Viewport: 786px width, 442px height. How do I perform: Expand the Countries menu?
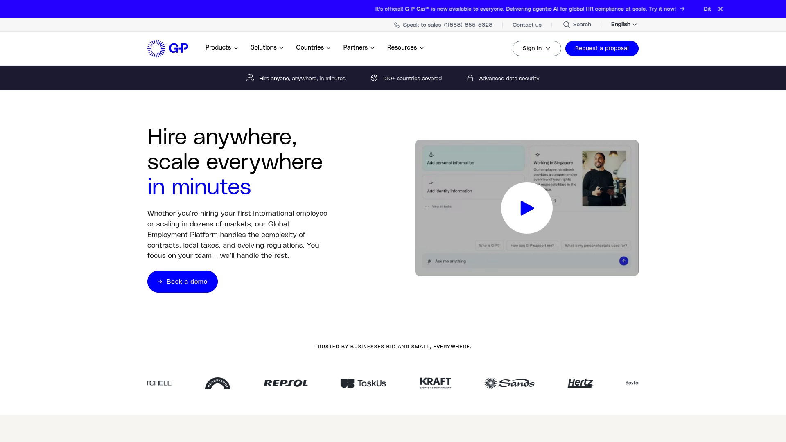click(313, 47)
